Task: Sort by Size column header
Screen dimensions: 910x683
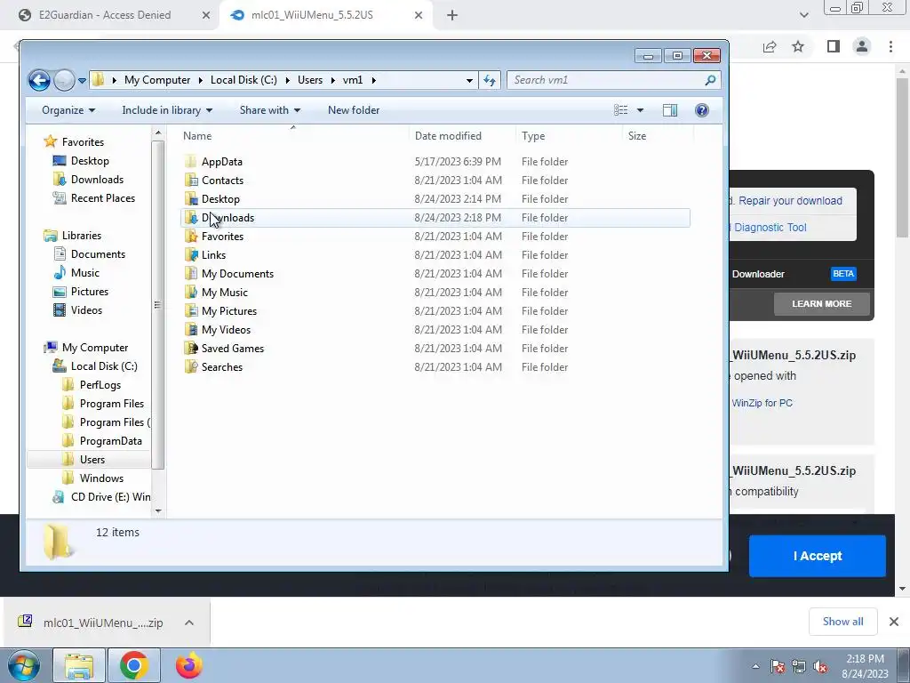Action: click(x=659, y=136)
